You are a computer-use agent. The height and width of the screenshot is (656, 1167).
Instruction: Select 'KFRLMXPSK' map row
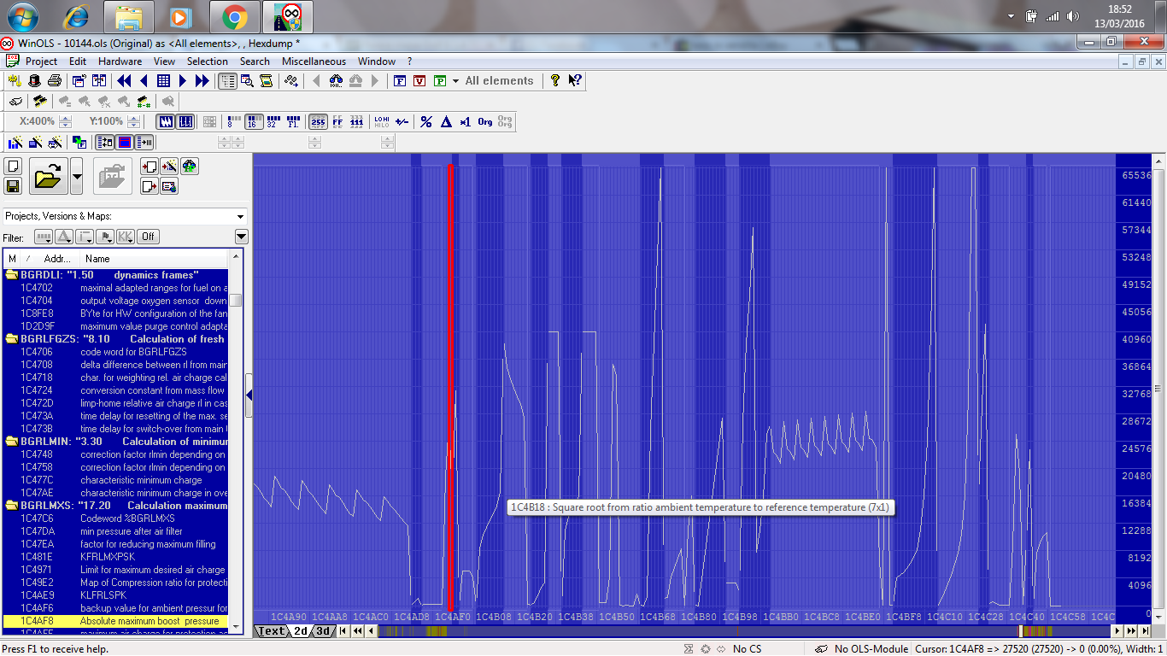coord(115,557)
